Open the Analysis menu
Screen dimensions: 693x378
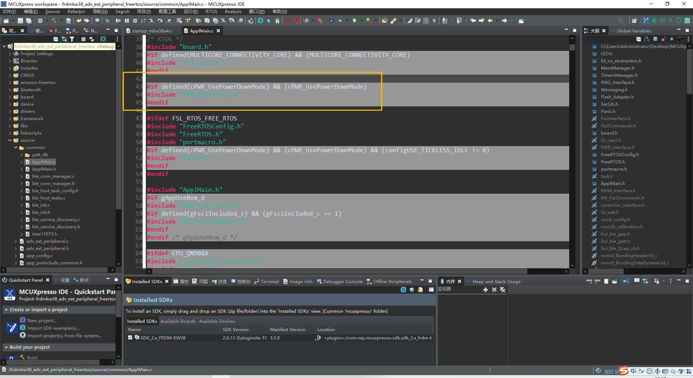click(233, 12)
